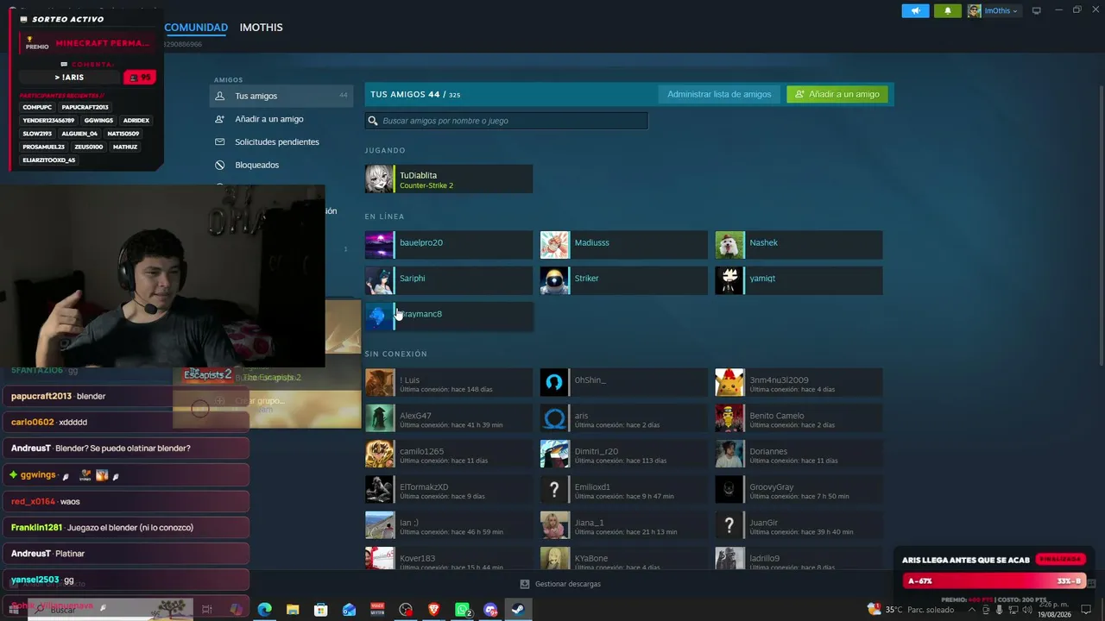
Task: Open the IMOTHIS profile tab
Action: [261, 28]
